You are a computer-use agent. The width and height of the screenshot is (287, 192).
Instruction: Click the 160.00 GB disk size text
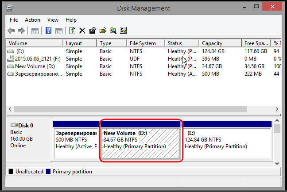point(21,139)
